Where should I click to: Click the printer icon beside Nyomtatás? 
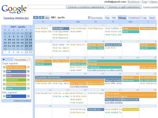pos(89,18)
